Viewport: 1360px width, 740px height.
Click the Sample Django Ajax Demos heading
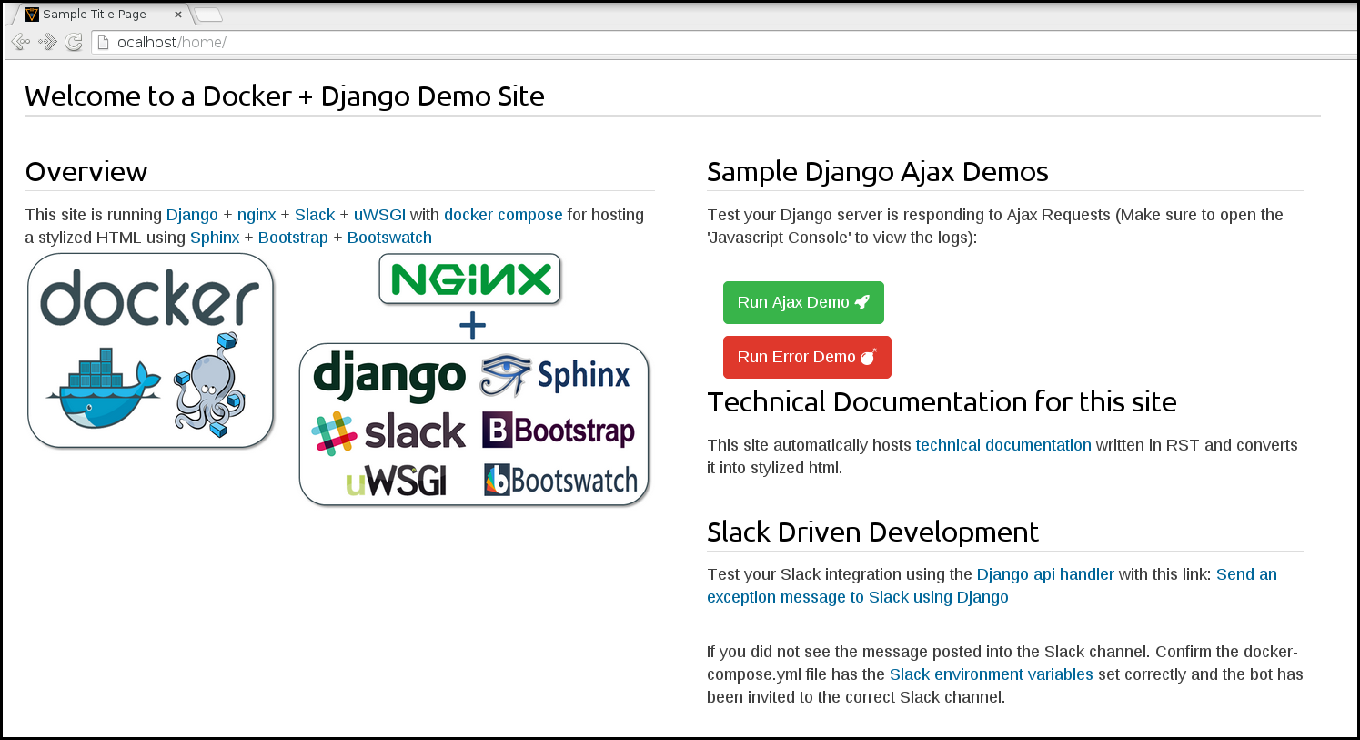pos(878,171)
